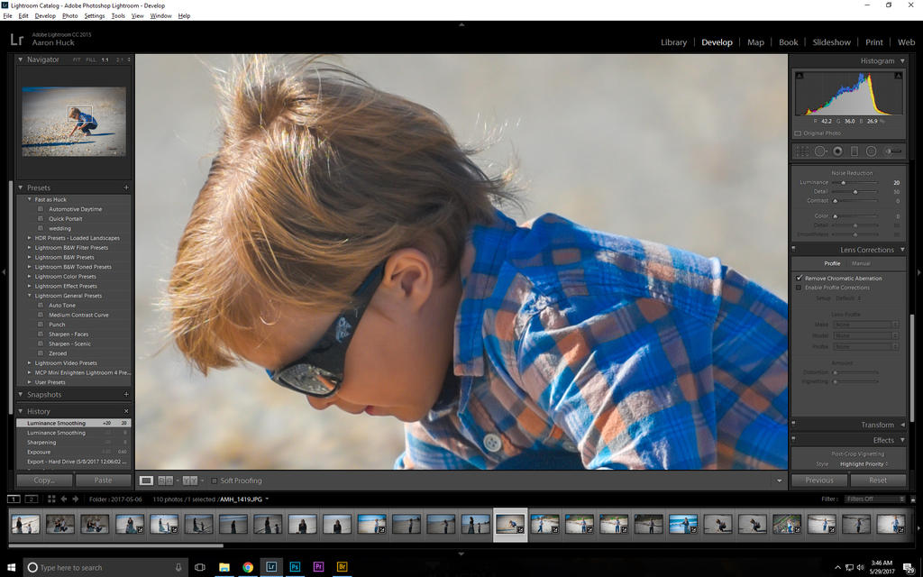Uncheck Remove Chromatic Aberration
Viewport: 923px width, 577px height.
click(x=799, y=279)
